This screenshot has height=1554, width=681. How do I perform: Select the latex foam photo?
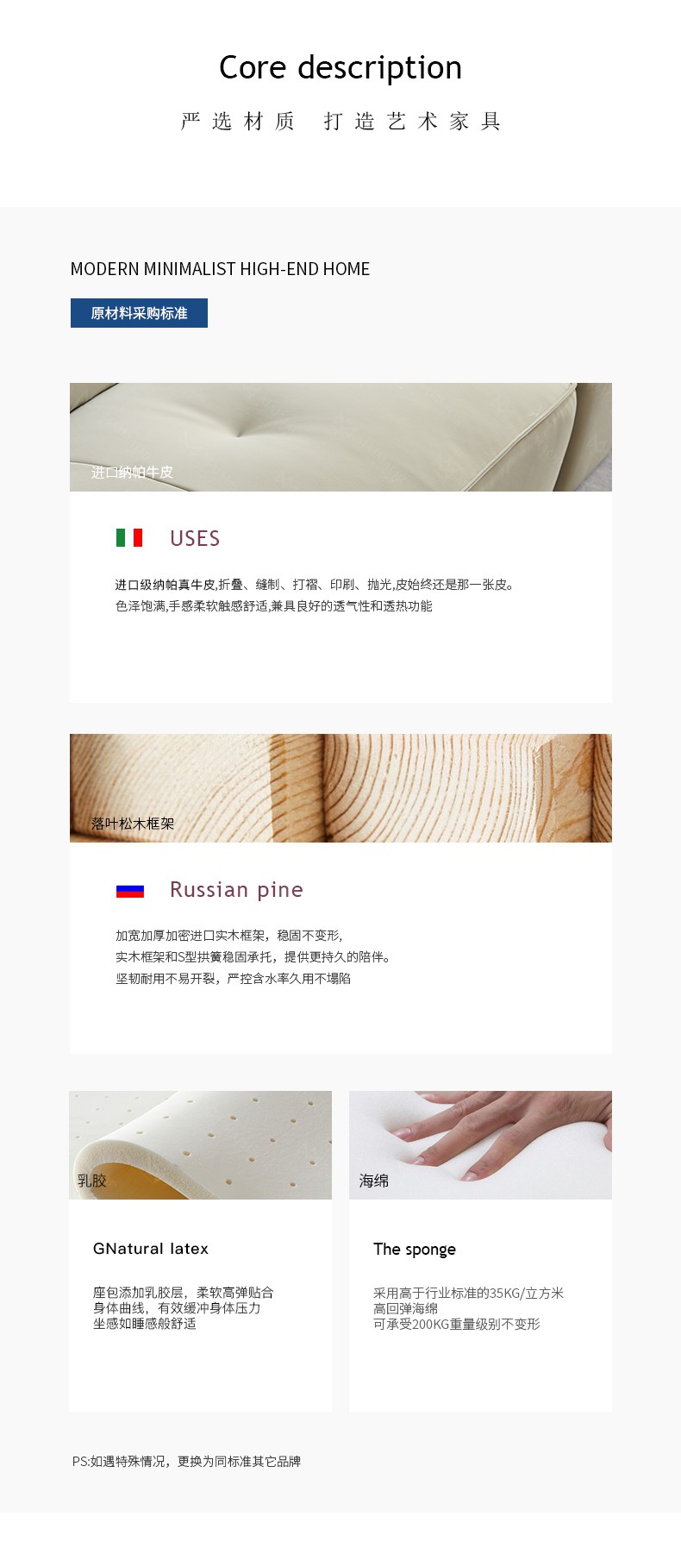pos(200,1145)
